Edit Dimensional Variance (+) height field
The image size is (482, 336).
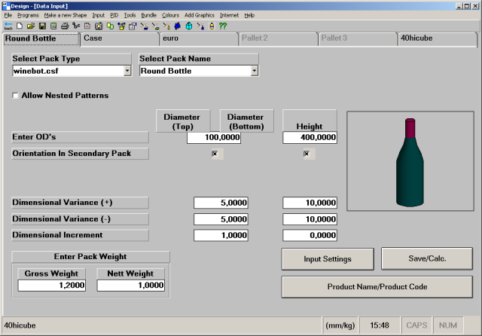(x=310, y=203)
